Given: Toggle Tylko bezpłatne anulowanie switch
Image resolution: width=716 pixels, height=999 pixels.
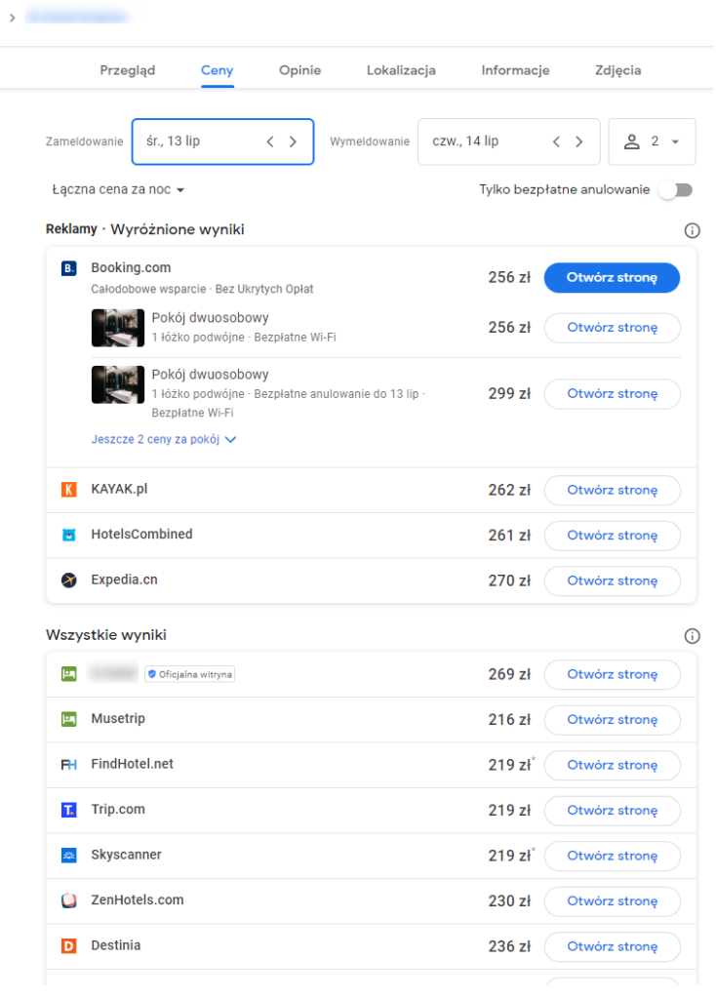Looking at the screenshot, I should coord(677,190).
